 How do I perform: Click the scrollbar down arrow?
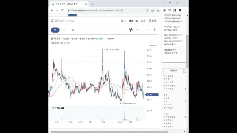point(187,129)
